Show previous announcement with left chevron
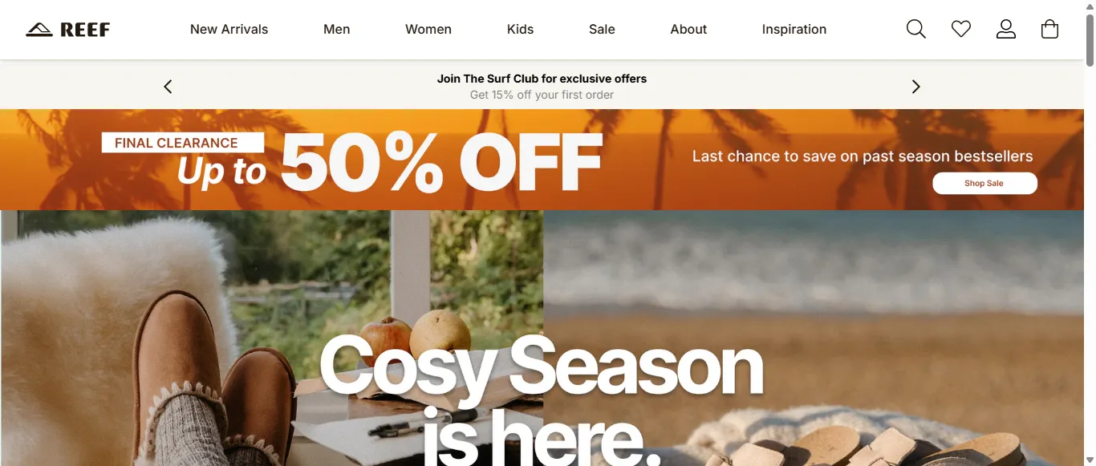 point(168,87)
